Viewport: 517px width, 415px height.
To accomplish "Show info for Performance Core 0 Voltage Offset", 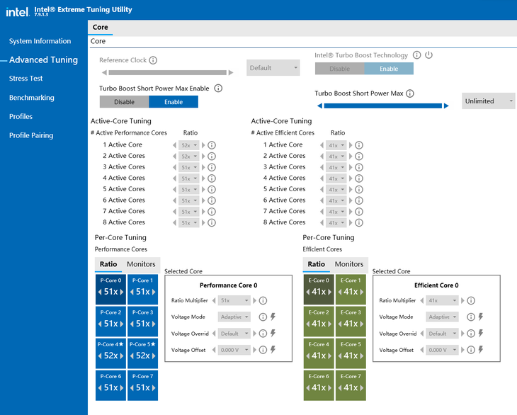I will (x=263, y=350).
